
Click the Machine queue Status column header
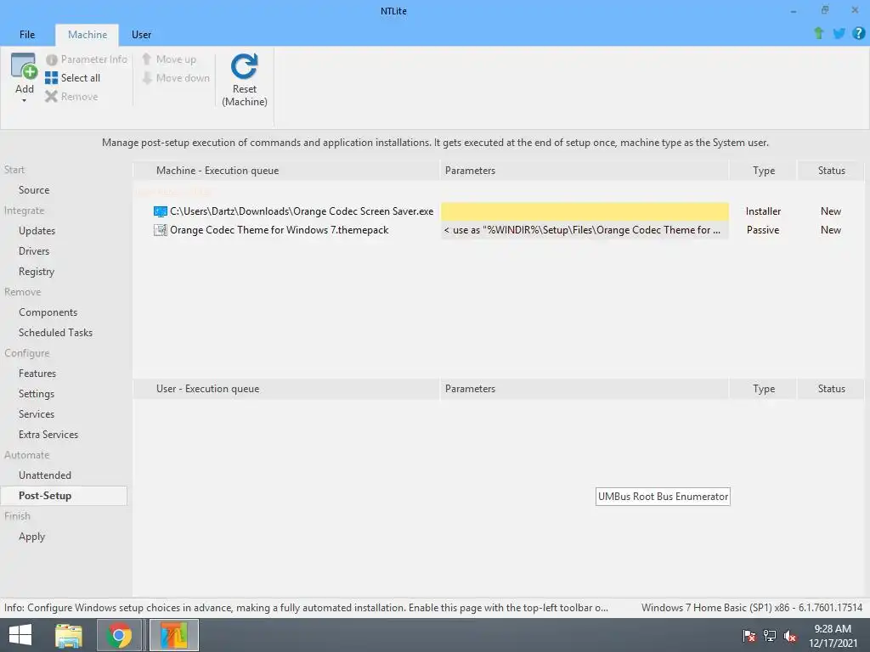point(831,171)
